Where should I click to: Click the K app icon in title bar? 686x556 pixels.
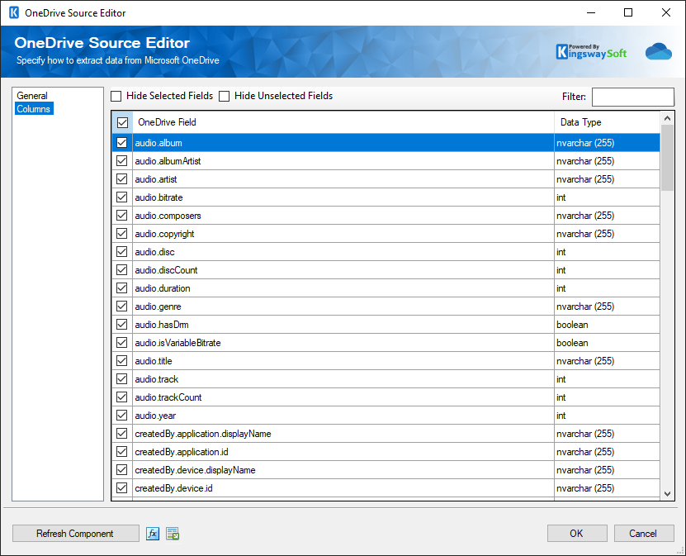coord(14,12)
